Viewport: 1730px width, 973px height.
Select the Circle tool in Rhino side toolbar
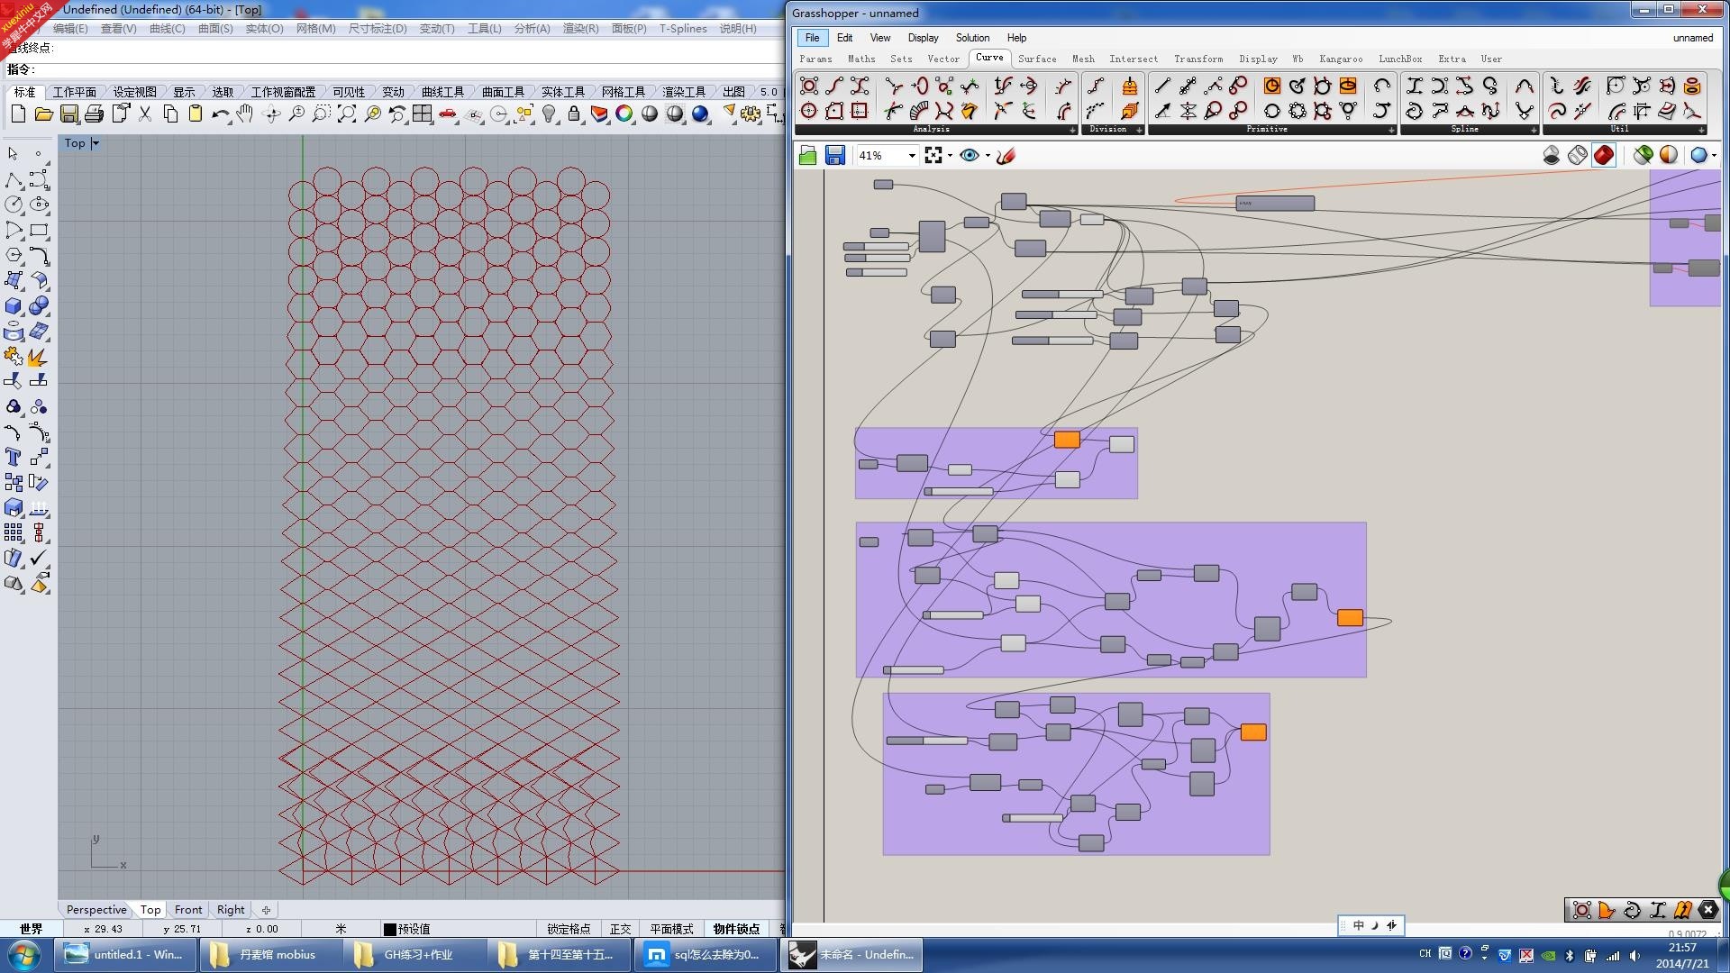14,205
